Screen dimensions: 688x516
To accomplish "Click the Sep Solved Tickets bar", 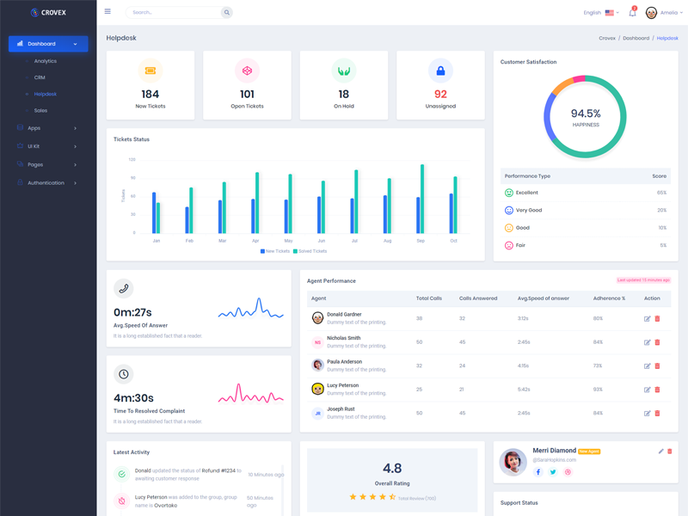I will tap(422, 199).
